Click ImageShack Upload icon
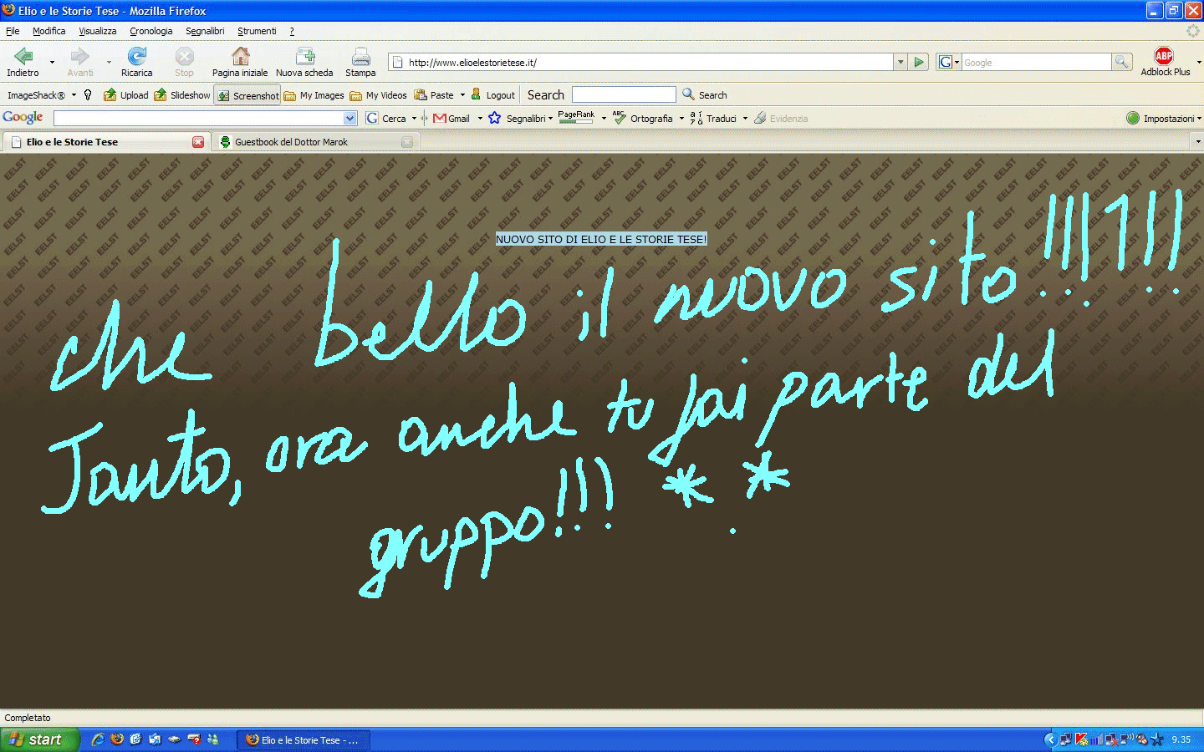This screenshot has height=752, width=1204. (125, 95)
